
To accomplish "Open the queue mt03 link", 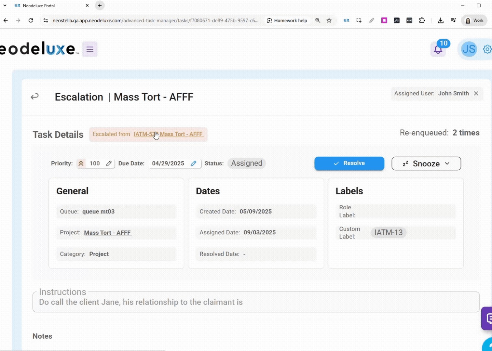I will (x=98, y=212).
